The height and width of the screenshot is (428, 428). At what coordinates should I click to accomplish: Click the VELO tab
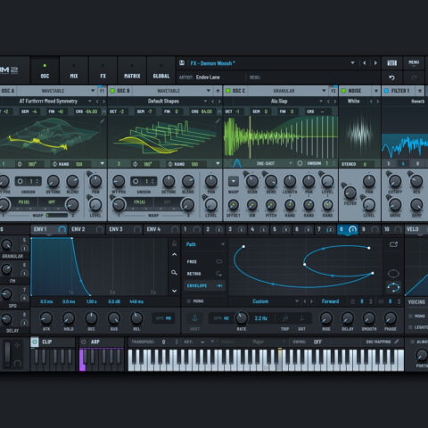pyautogui.click(x=416, y=229)
